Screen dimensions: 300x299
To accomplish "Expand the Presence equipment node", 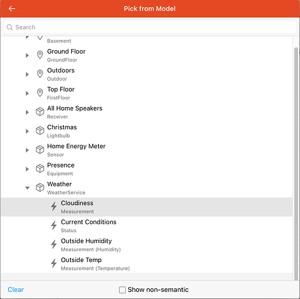I will pyautogui.click(x=28, y=169).
